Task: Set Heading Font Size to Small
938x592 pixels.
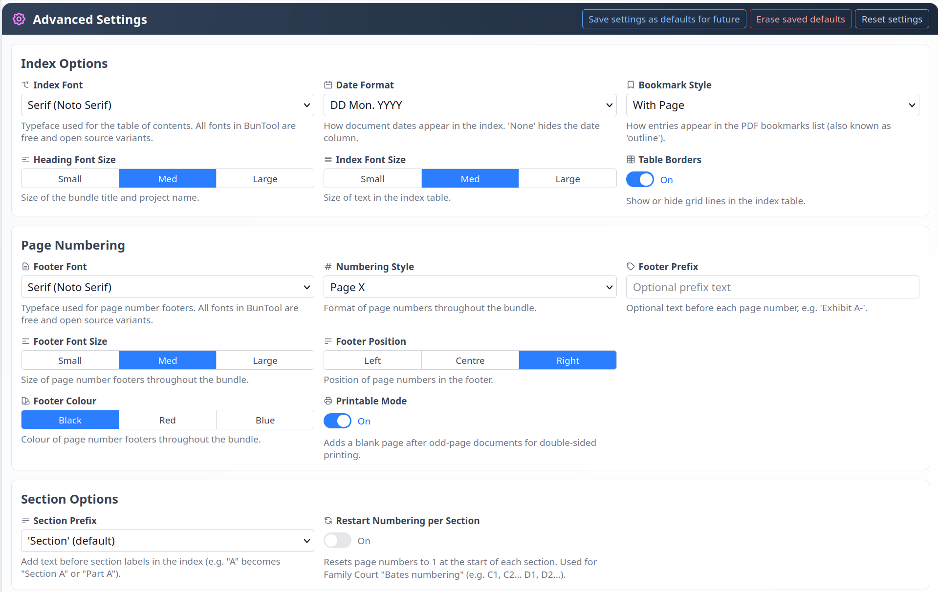Action: (70, 179)
